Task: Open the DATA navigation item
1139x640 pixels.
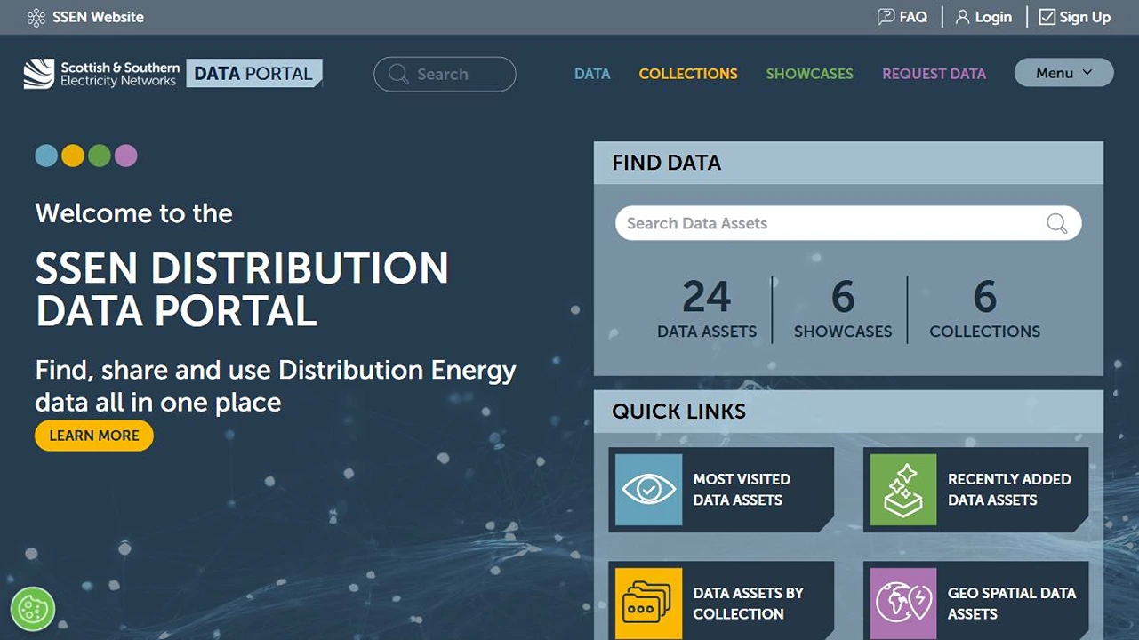Action: click(592, 74)
